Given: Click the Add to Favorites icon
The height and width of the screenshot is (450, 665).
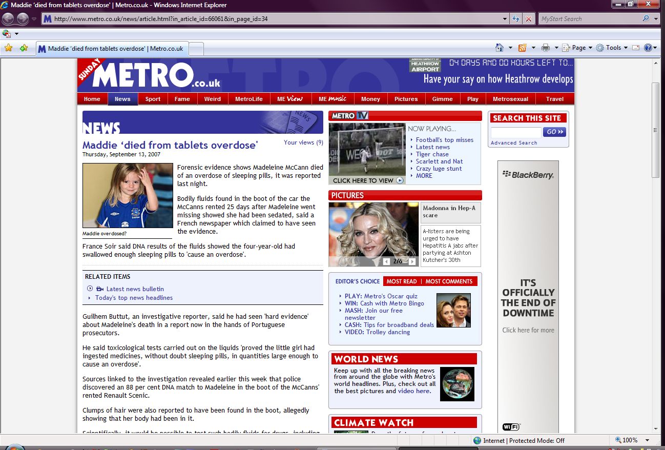Looking at the screenshot, I should tap(24, 48).
